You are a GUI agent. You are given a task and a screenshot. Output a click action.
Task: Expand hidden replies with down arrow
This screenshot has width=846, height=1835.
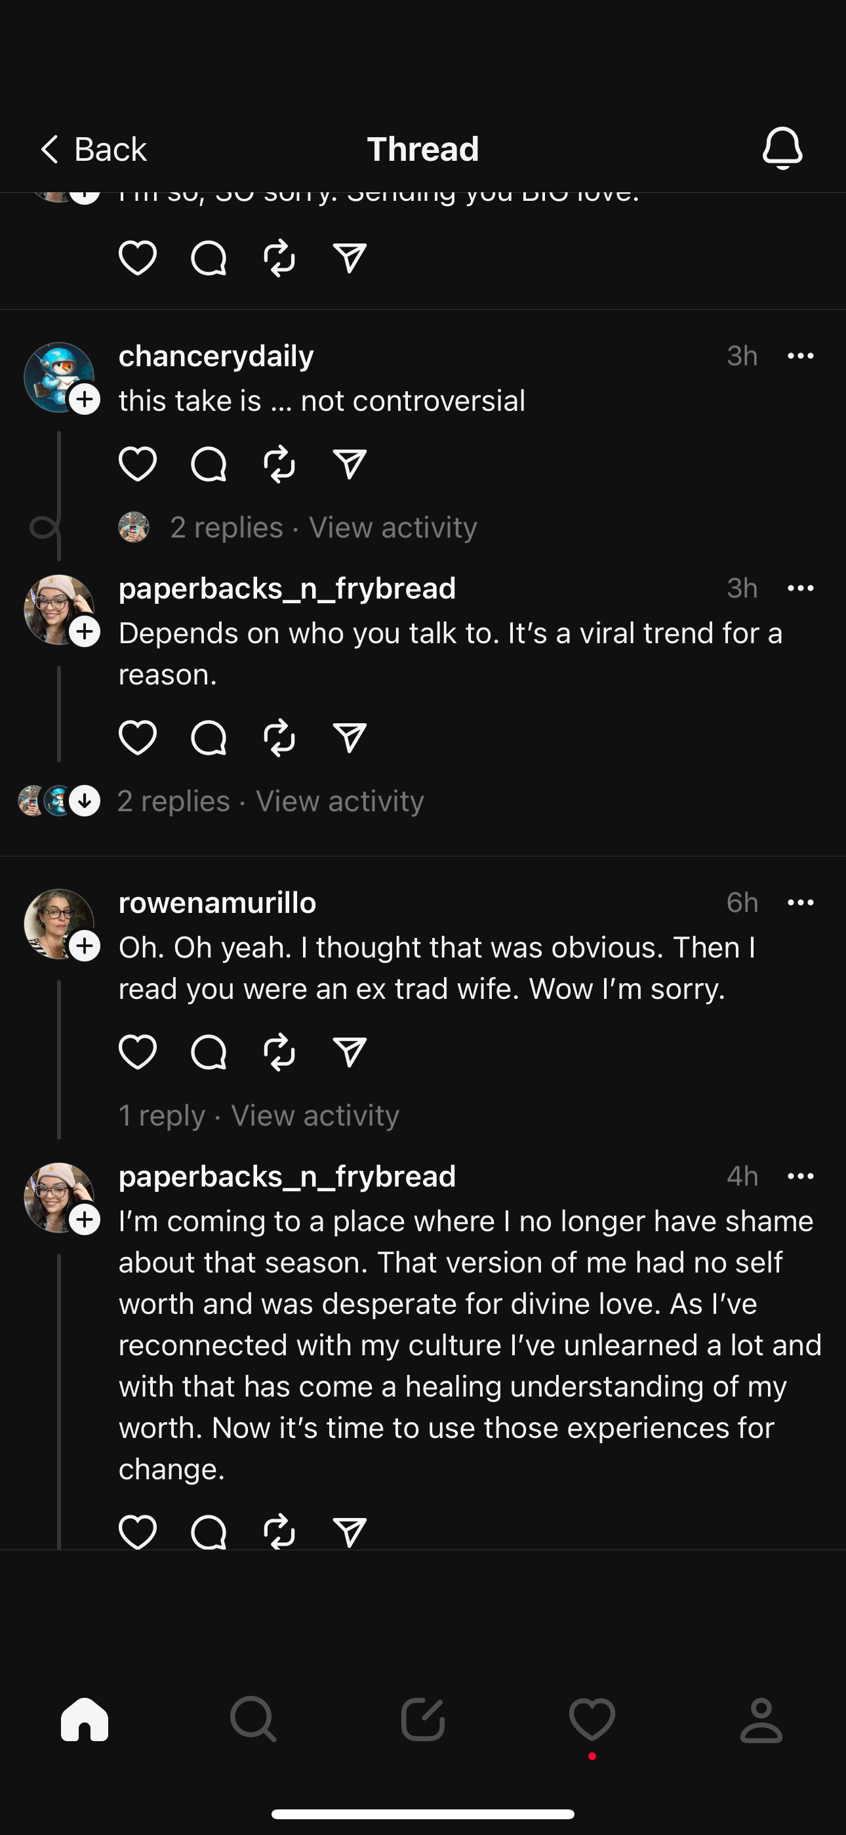(85, 801)
